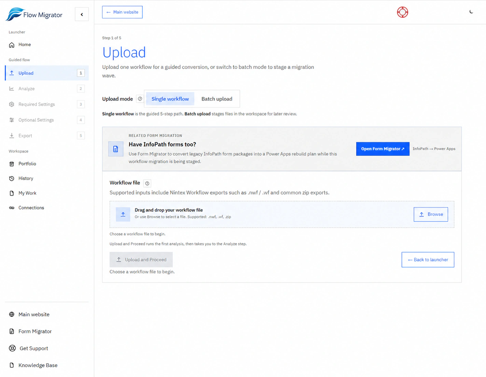Image resolution: width=486 pixels, height=377 pixels.
Task: Click step number badge 2 beside Analyze
Action: click(x=81, y=89)
